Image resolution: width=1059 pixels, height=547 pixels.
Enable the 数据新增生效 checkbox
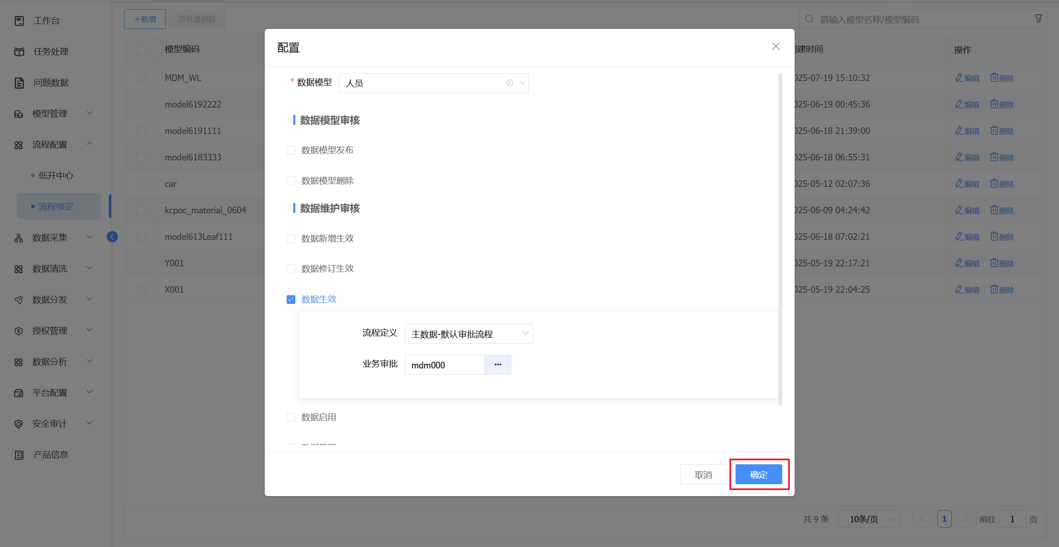tap(291, 239)
